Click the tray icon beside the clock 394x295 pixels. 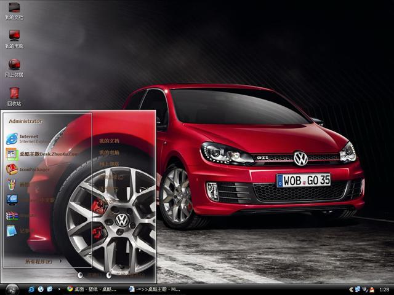[x=372, y=289]
